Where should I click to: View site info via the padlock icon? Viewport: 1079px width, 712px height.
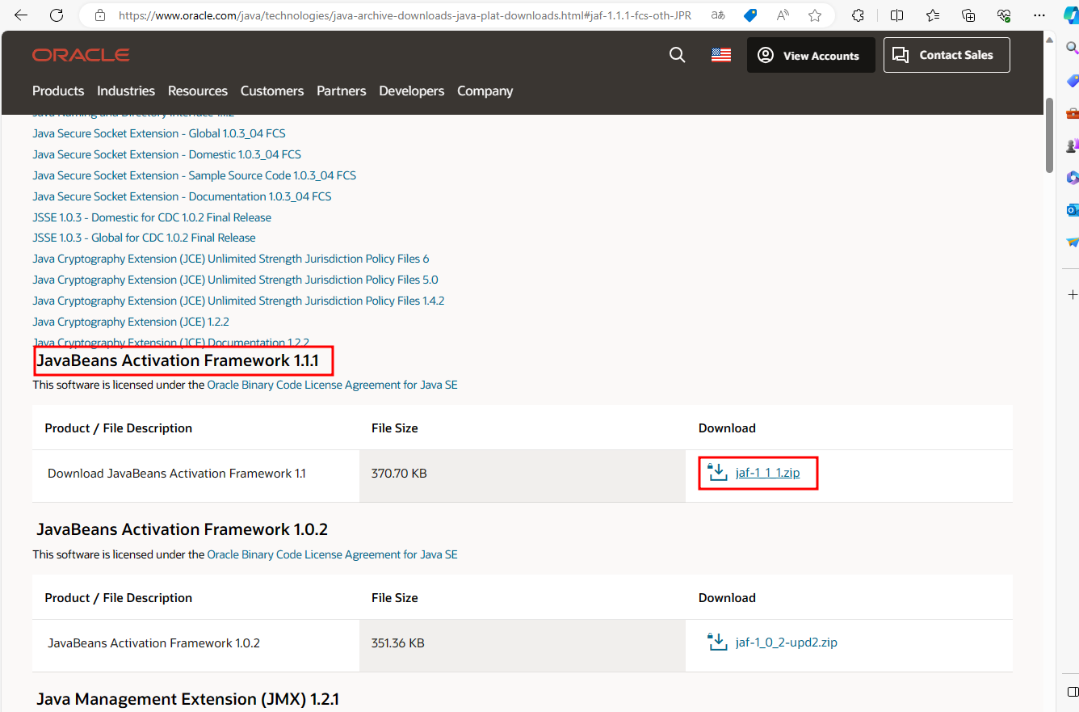tap(100, 15)
